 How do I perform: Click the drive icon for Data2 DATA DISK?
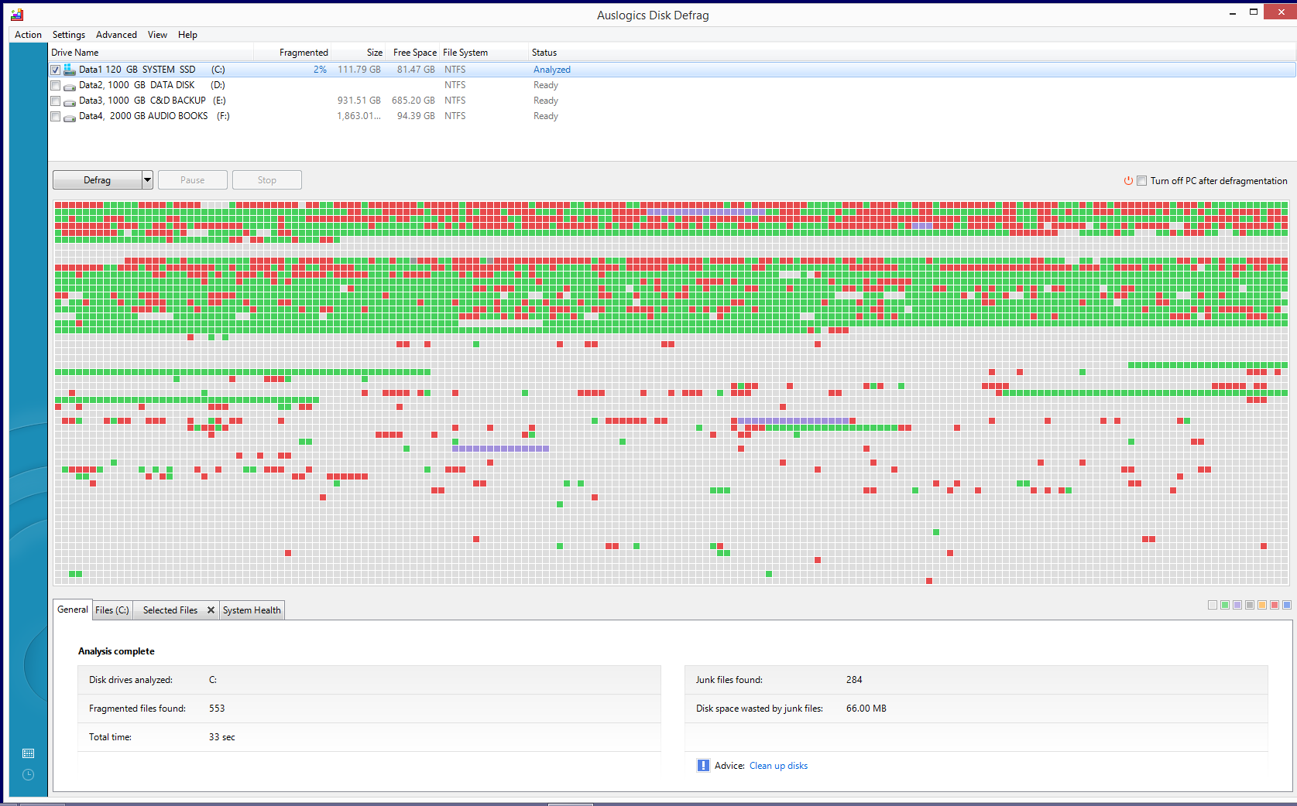pos(70,86)
